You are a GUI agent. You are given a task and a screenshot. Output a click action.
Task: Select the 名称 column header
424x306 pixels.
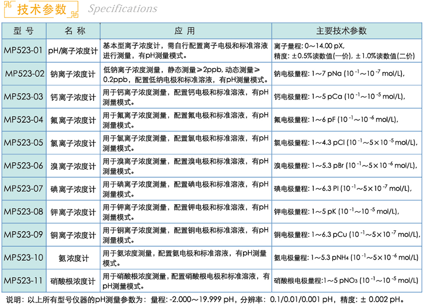(73, 31)
